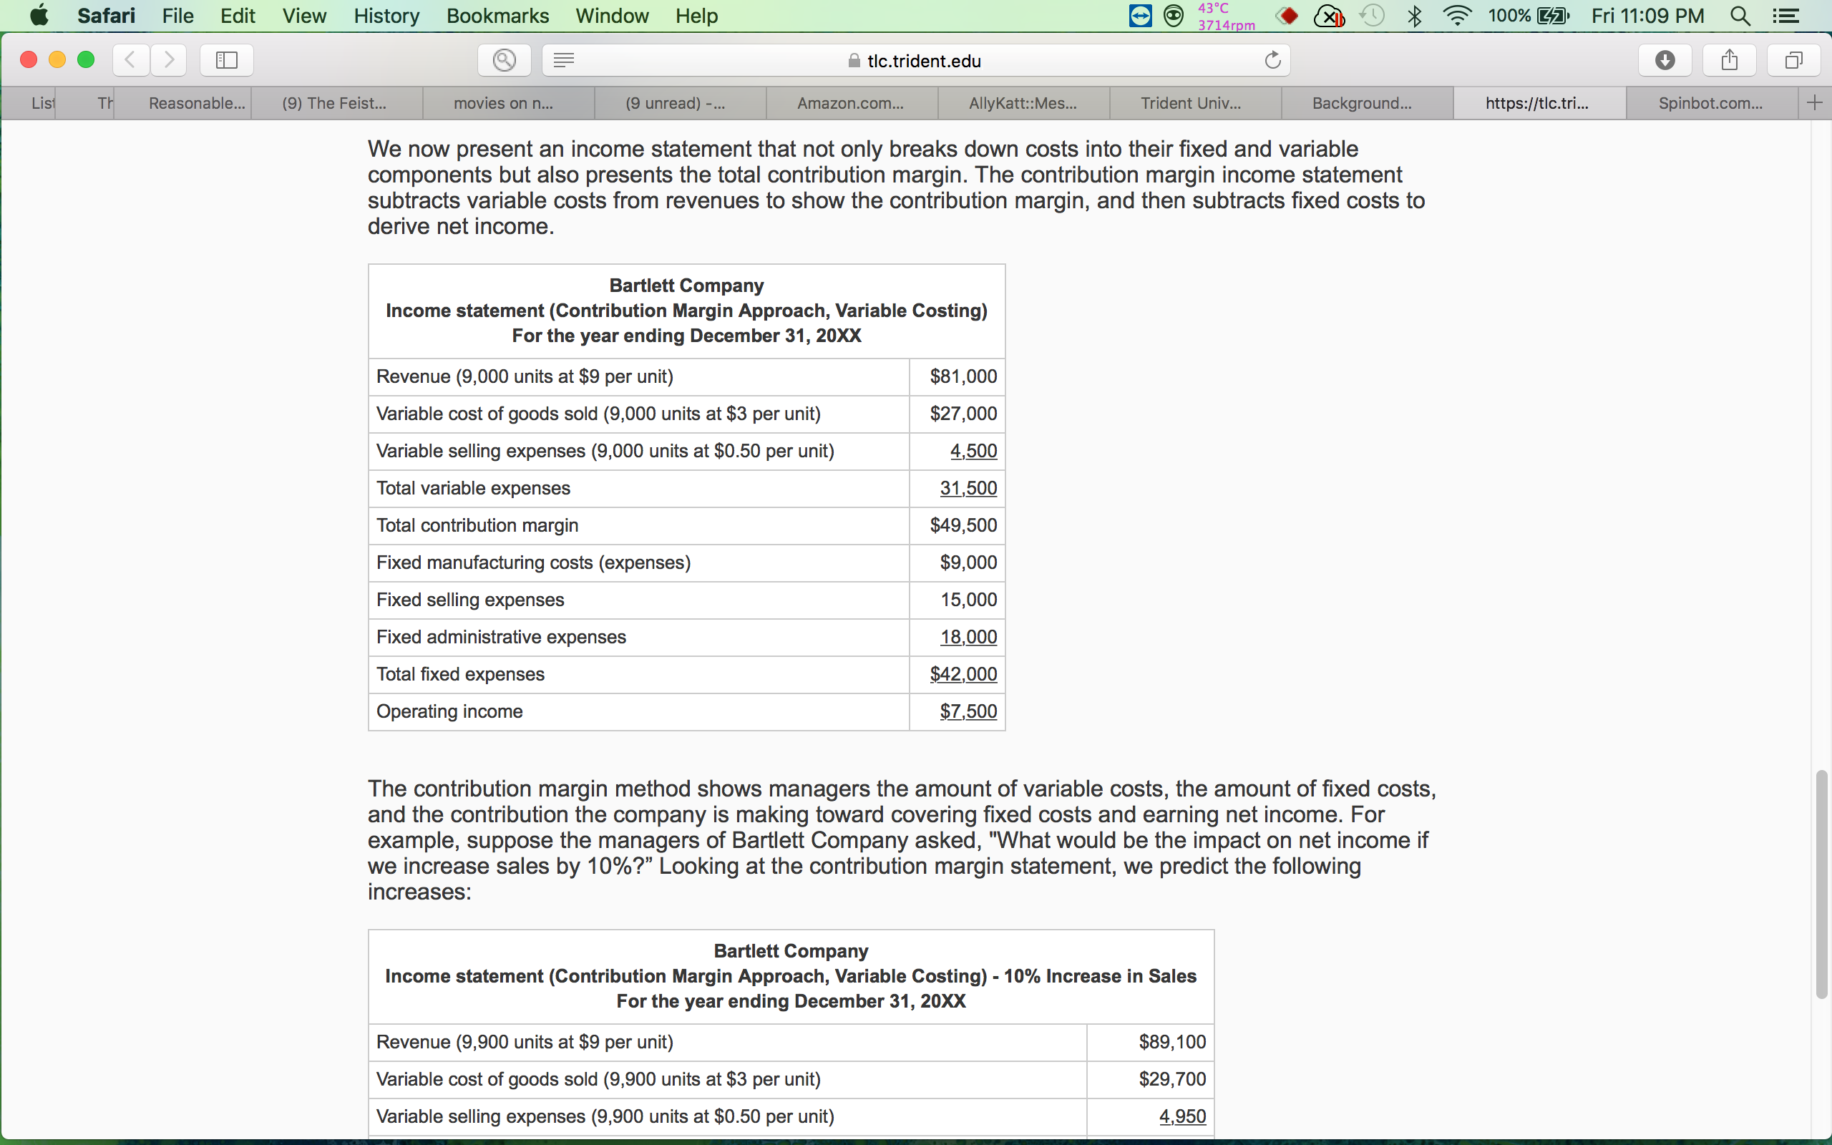Open the Bookmarks menu
Image resolution: width=1832 pixels, height=1145 pixels.
click(497, 16)
